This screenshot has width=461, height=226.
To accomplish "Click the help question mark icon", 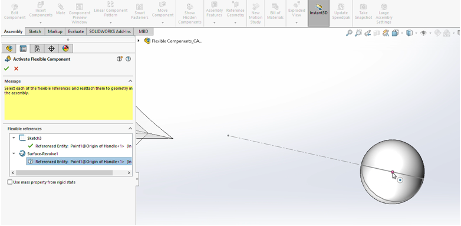I will (128, 59).
